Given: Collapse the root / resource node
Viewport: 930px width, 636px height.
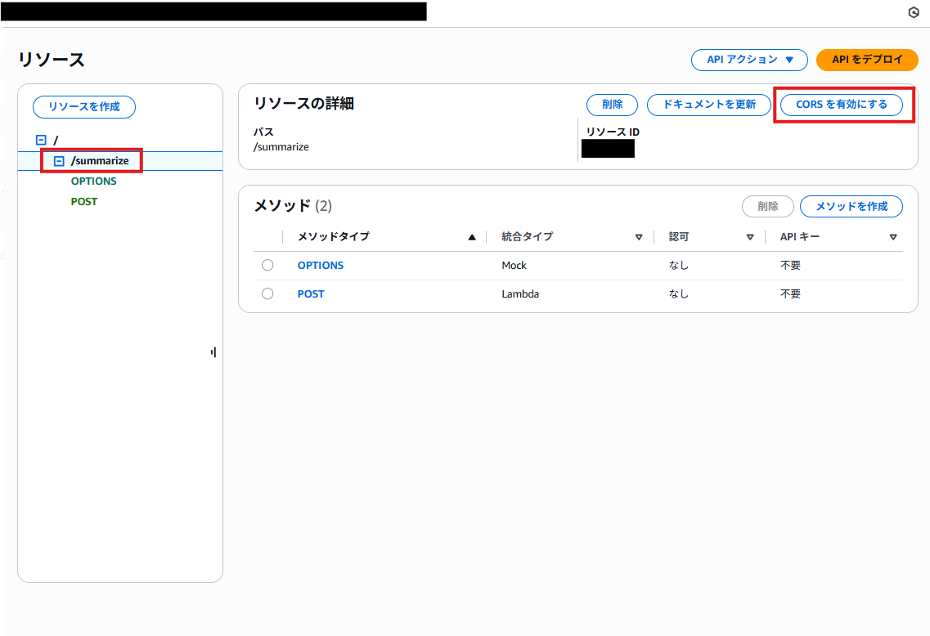Looking at the screenshot, I should point(41,141).
